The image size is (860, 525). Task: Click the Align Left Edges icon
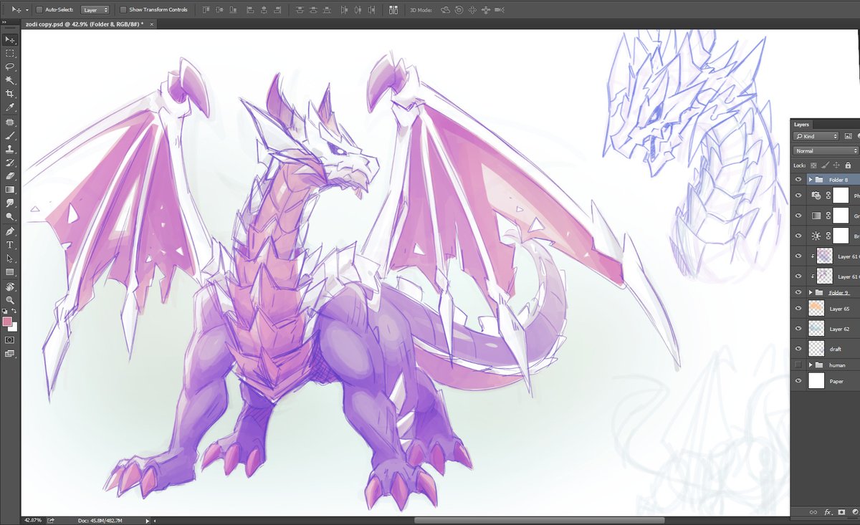click(x=249, y=10)
